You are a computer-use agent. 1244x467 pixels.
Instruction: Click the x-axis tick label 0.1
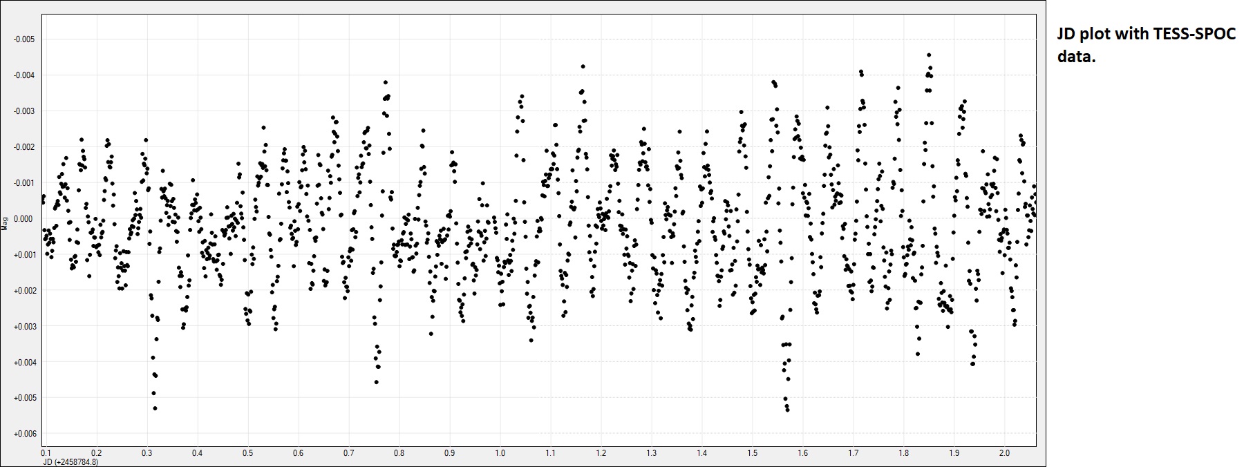(x=46, y=453)
